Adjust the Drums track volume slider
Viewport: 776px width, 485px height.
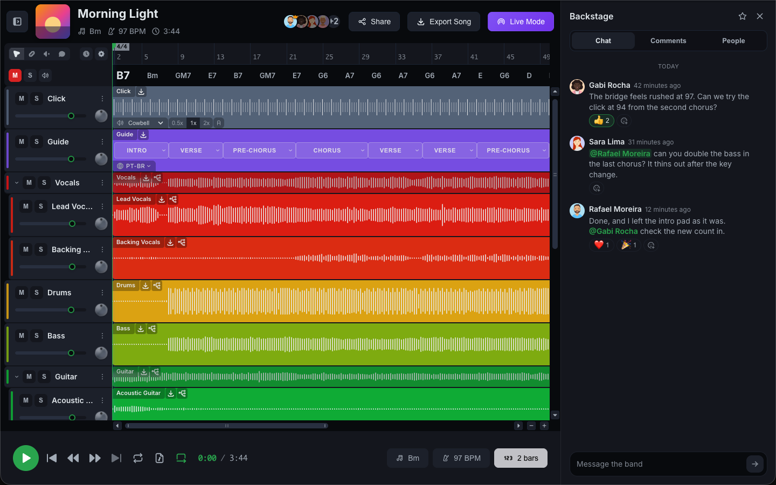pyautogui.click(x=51, y=310)
